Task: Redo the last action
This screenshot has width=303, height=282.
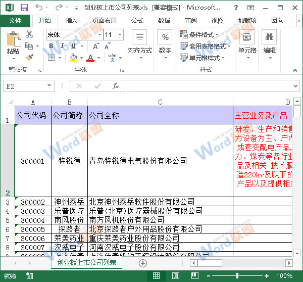Action: click(59, 8)
